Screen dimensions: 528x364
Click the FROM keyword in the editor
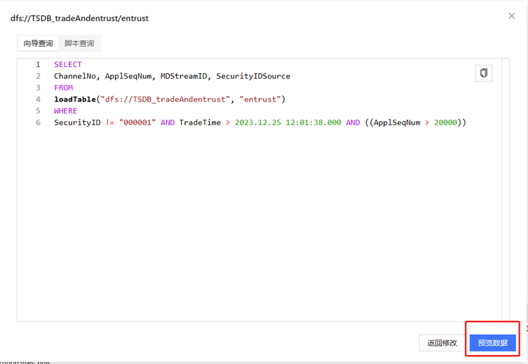coord(63,88)
